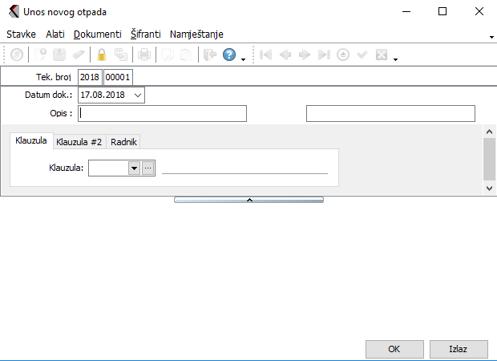
Task: Expand the Klauzula combo box arrow
Action: [x=134, y=168]
